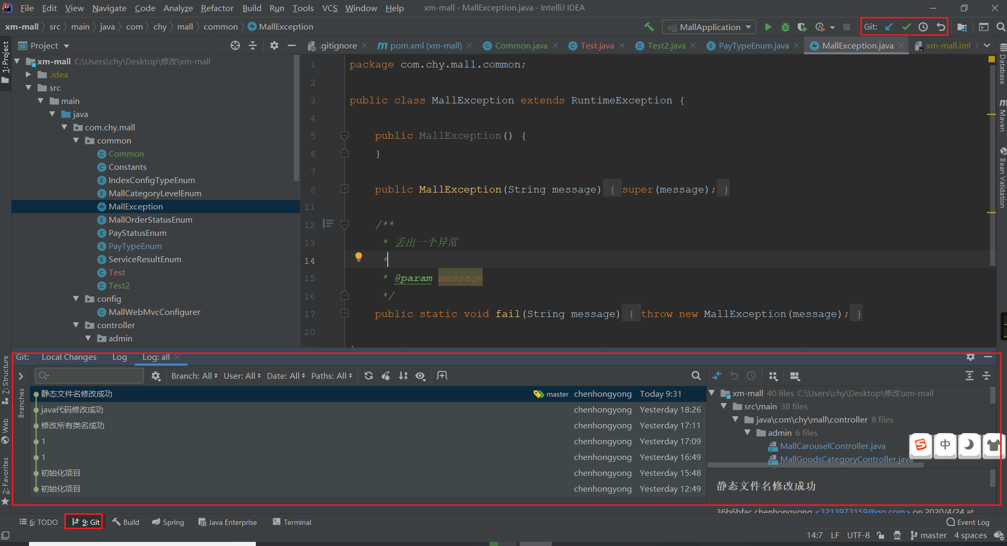Screen dimensions: 1007x546
Task: Click collapse all icon in commit details panel
Action: click(x=986, y=376)
